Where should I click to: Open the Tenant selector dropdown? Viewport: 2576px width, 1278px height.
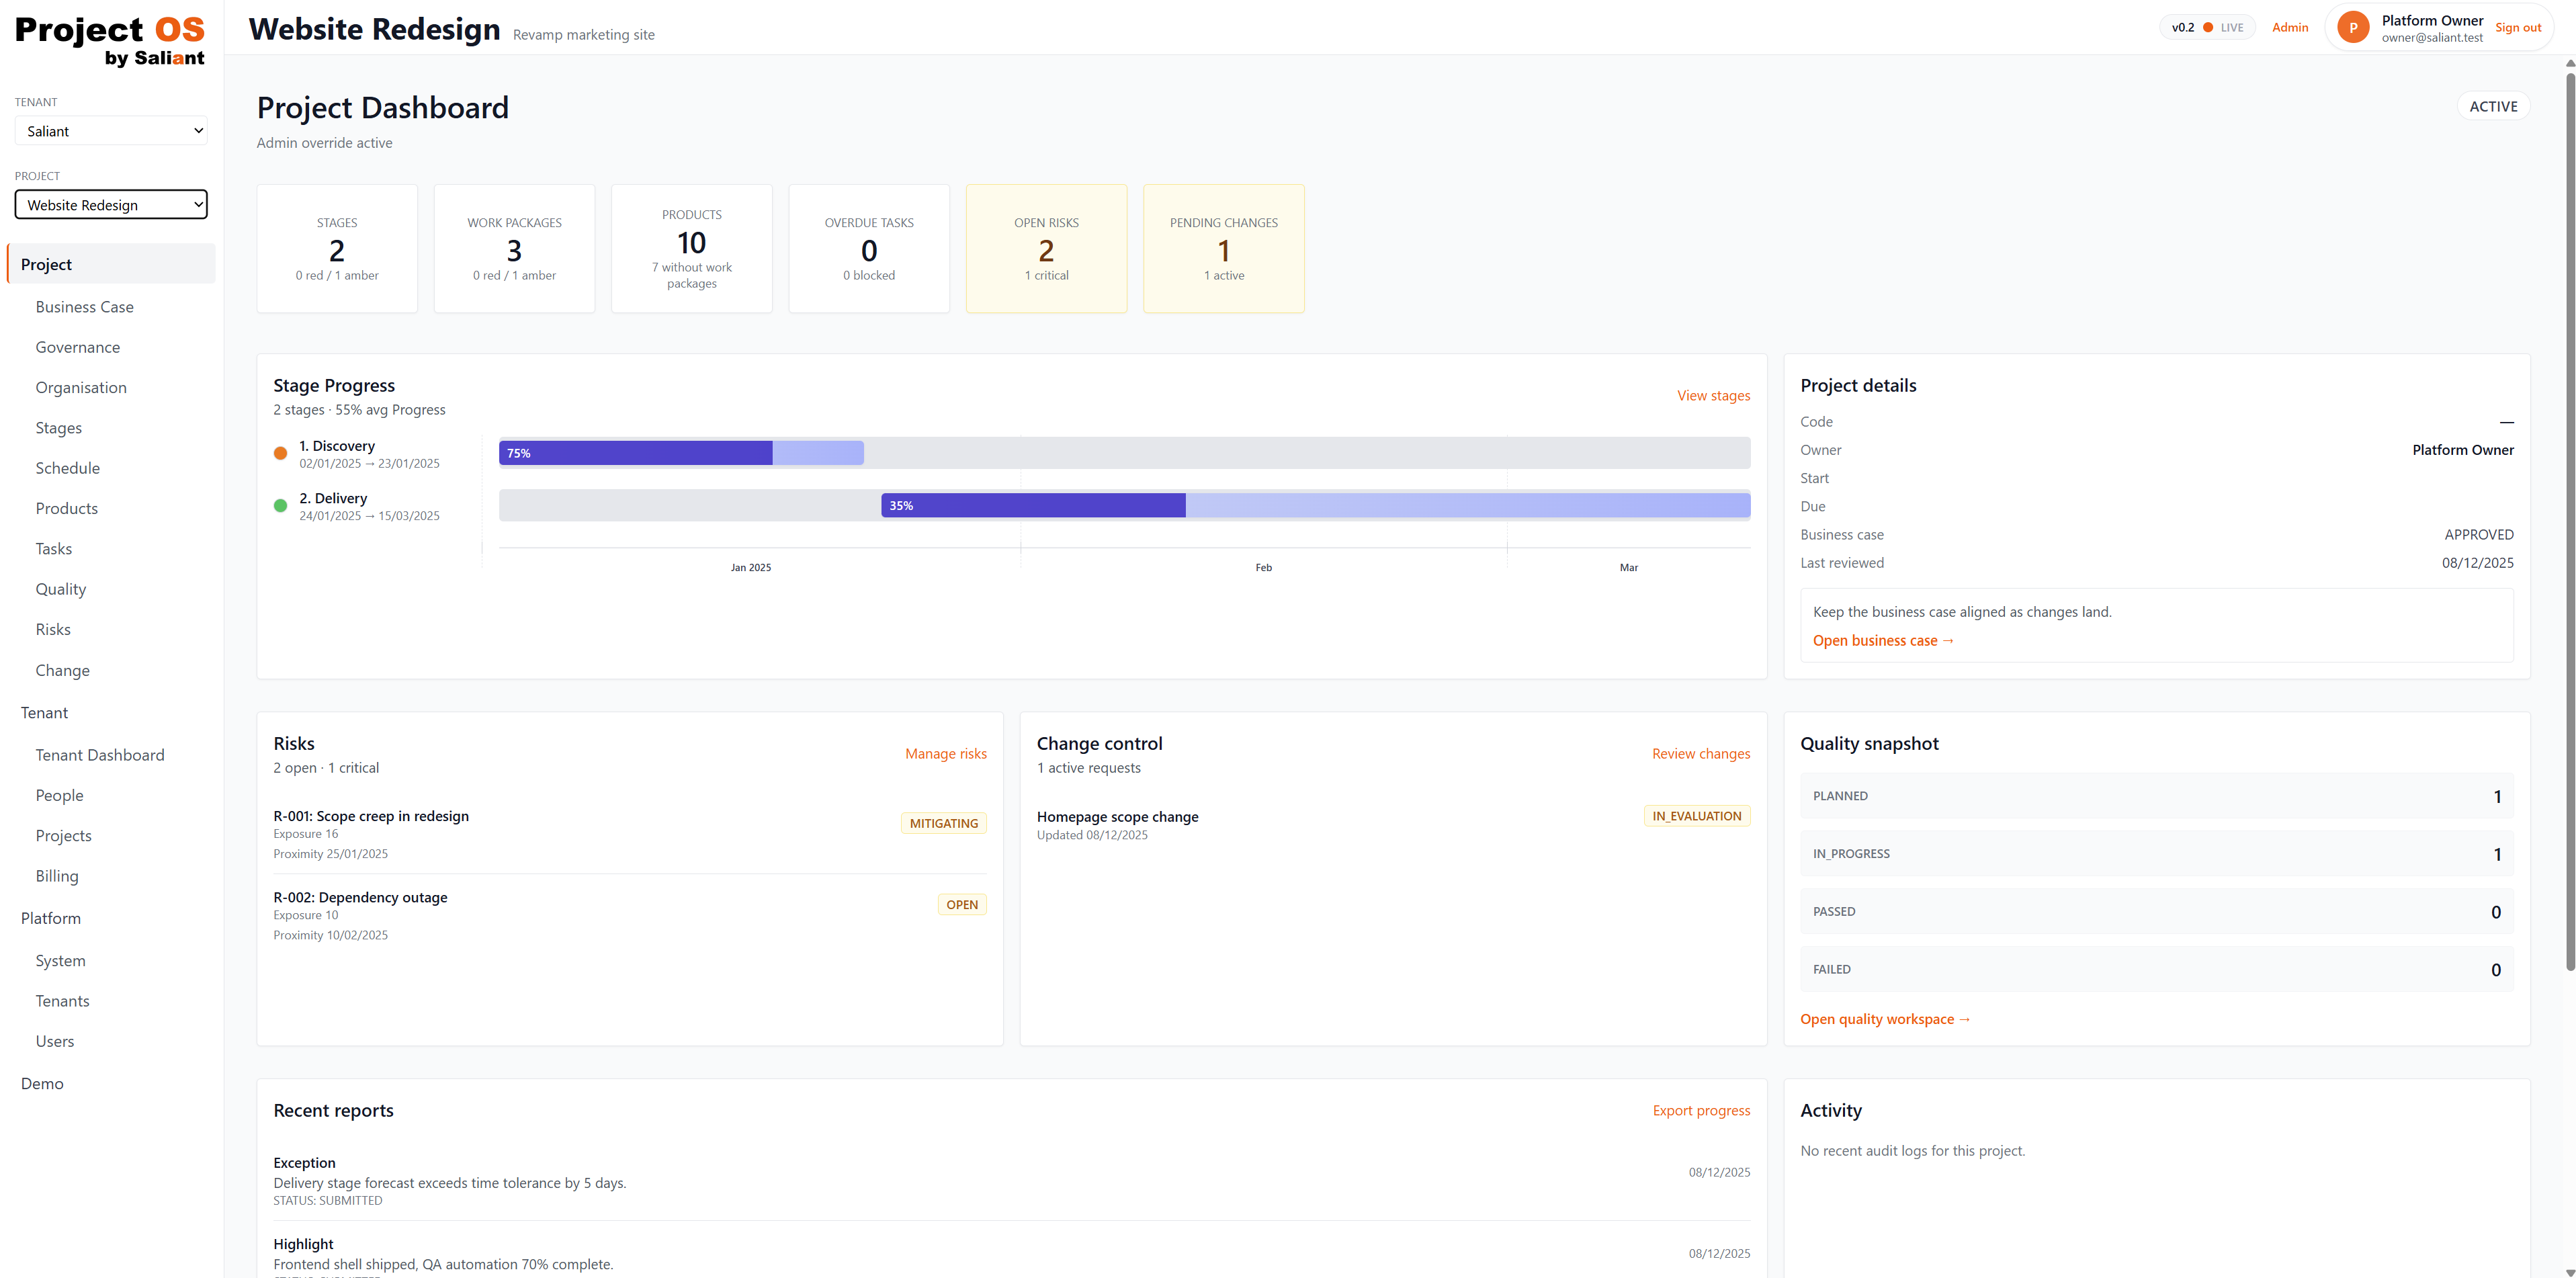pyautogui.click(x=111, y=130)
